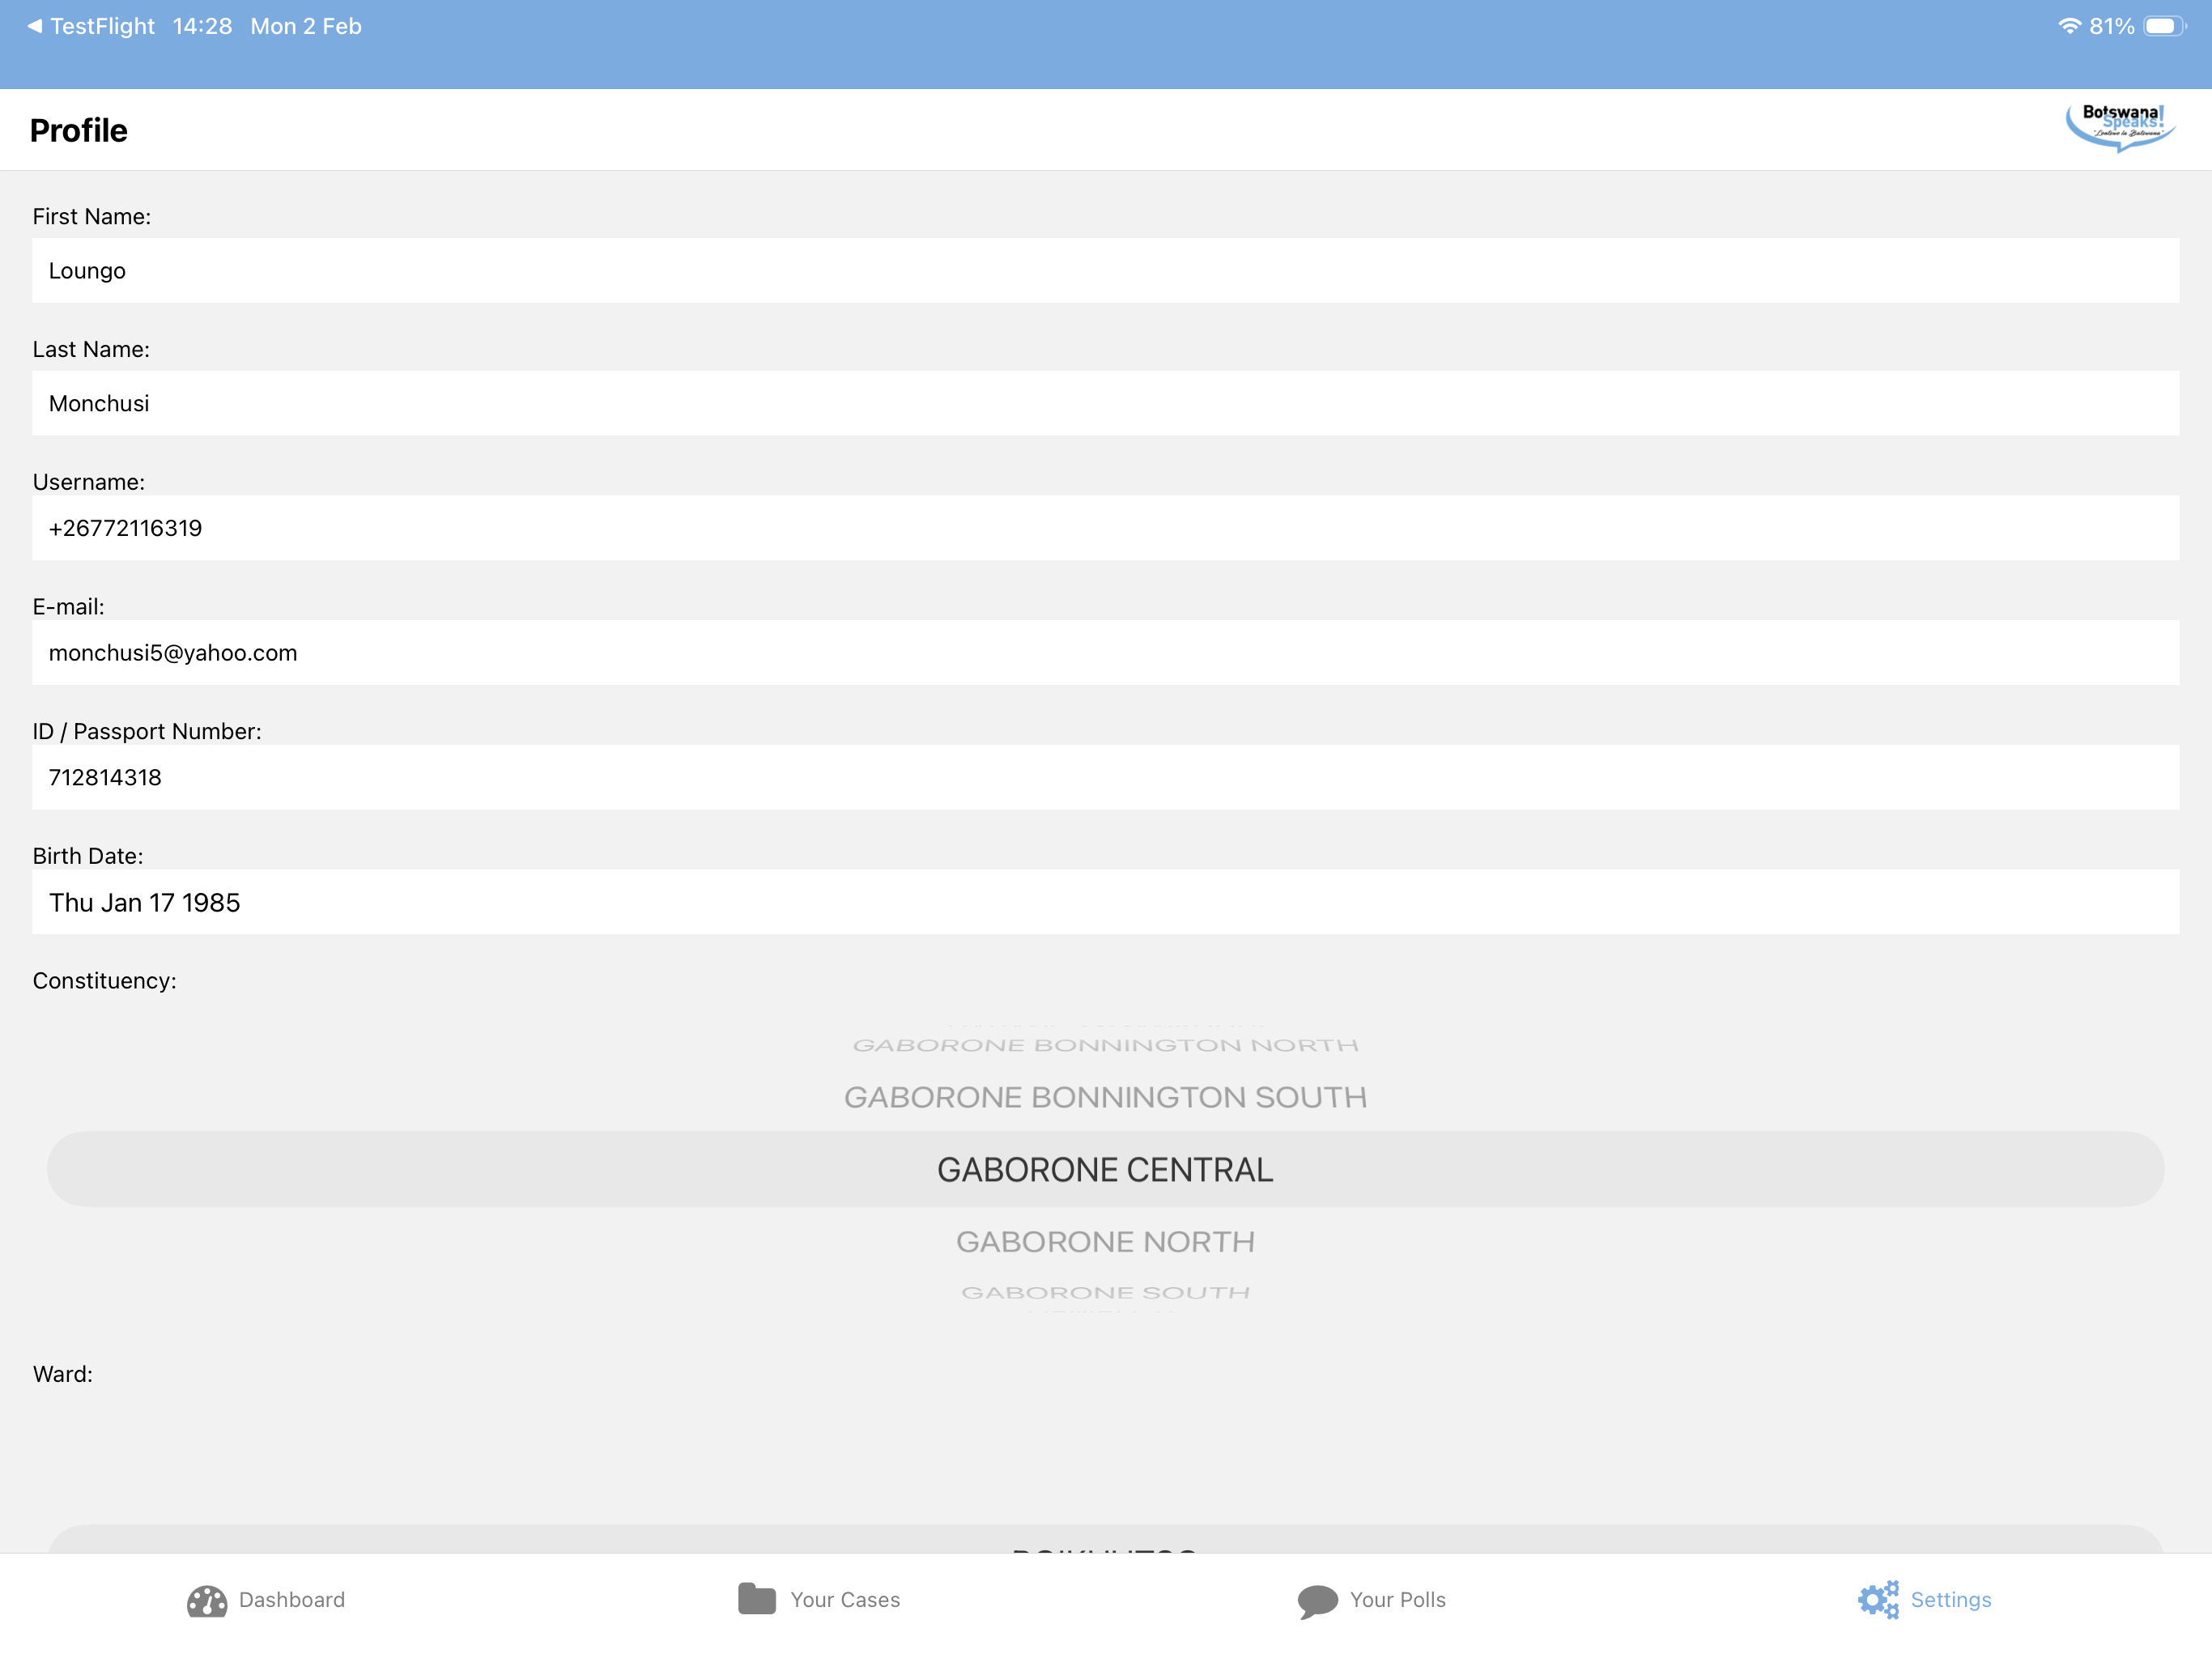Tap the TestFlight back arrow

click(x=34, y=26)
